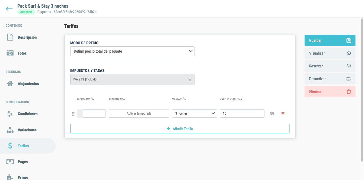The image size is (364, 180).
Task: Click the Pack Surf & Stay 3 noches title
Action: (x=43, y=6)
